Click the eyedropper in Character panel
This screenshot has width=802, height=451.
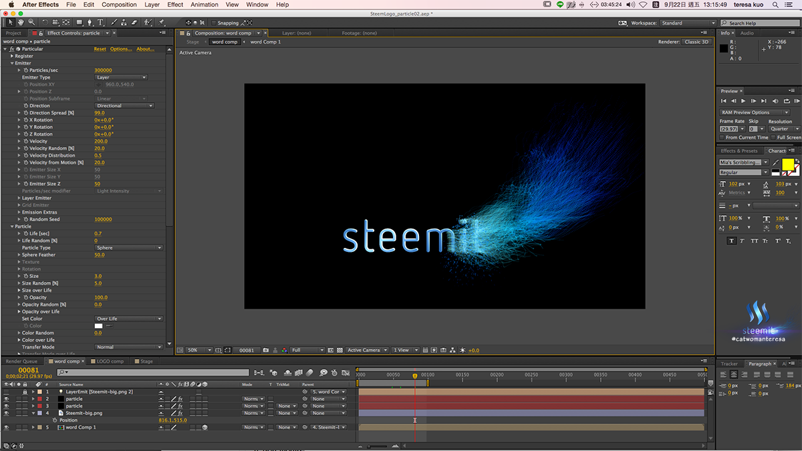775,162
